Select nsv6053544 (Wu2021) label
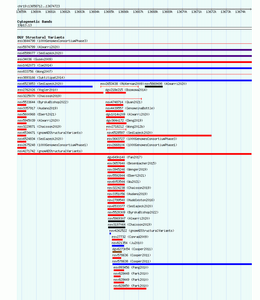This screenshot has height=300, width=260. pos(124,182)
